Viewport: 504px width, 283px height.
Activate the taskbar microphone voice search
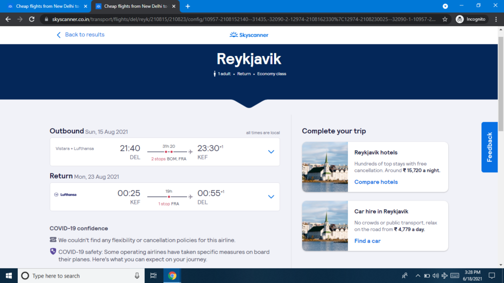click(x=137, y=276)
